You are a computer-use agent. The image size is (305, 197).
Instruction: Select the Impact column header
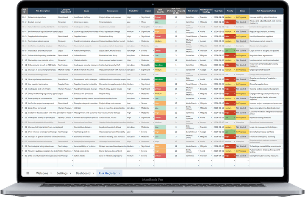[x=148, y=11]
